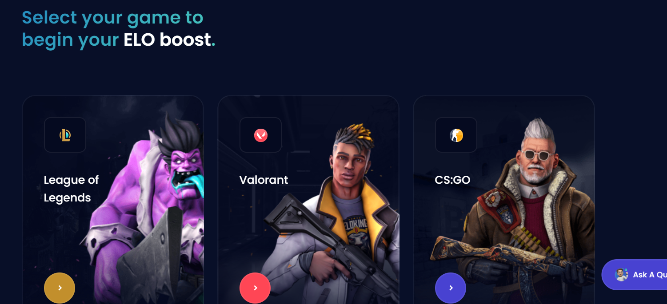Click the bold ELO boost heading text
The height and width of the screenshot is (304, 667).
pos(167,39)
